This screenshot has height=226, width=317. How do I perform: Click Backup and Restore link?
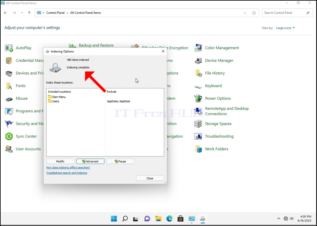pos(96,45)
